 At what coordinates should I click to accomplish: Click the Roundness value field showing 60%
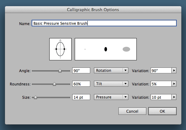[x=81, y=84]
